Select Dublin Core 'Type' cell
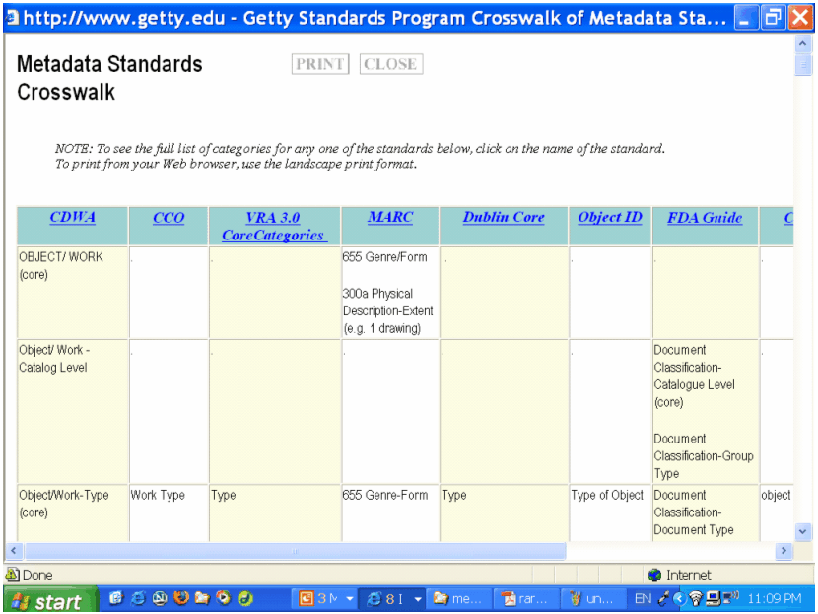The width and height of the screenshot is (818, 614). (504, 513)
